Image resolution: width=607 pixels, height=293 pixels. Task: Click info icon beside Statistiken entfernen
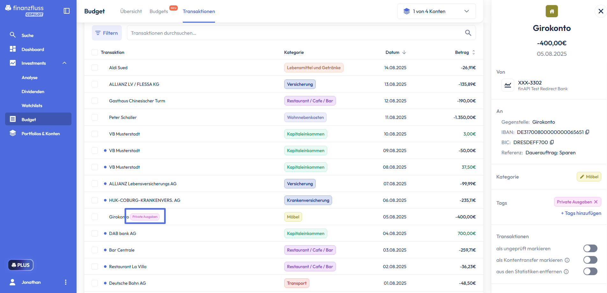click(566, 272)
